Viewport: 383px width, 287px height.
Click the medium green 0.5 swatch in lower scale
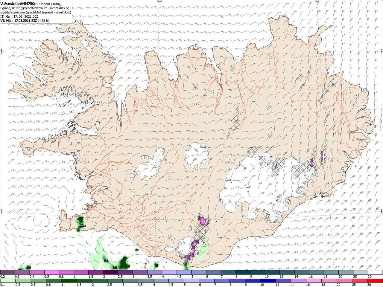coord(38,281)
